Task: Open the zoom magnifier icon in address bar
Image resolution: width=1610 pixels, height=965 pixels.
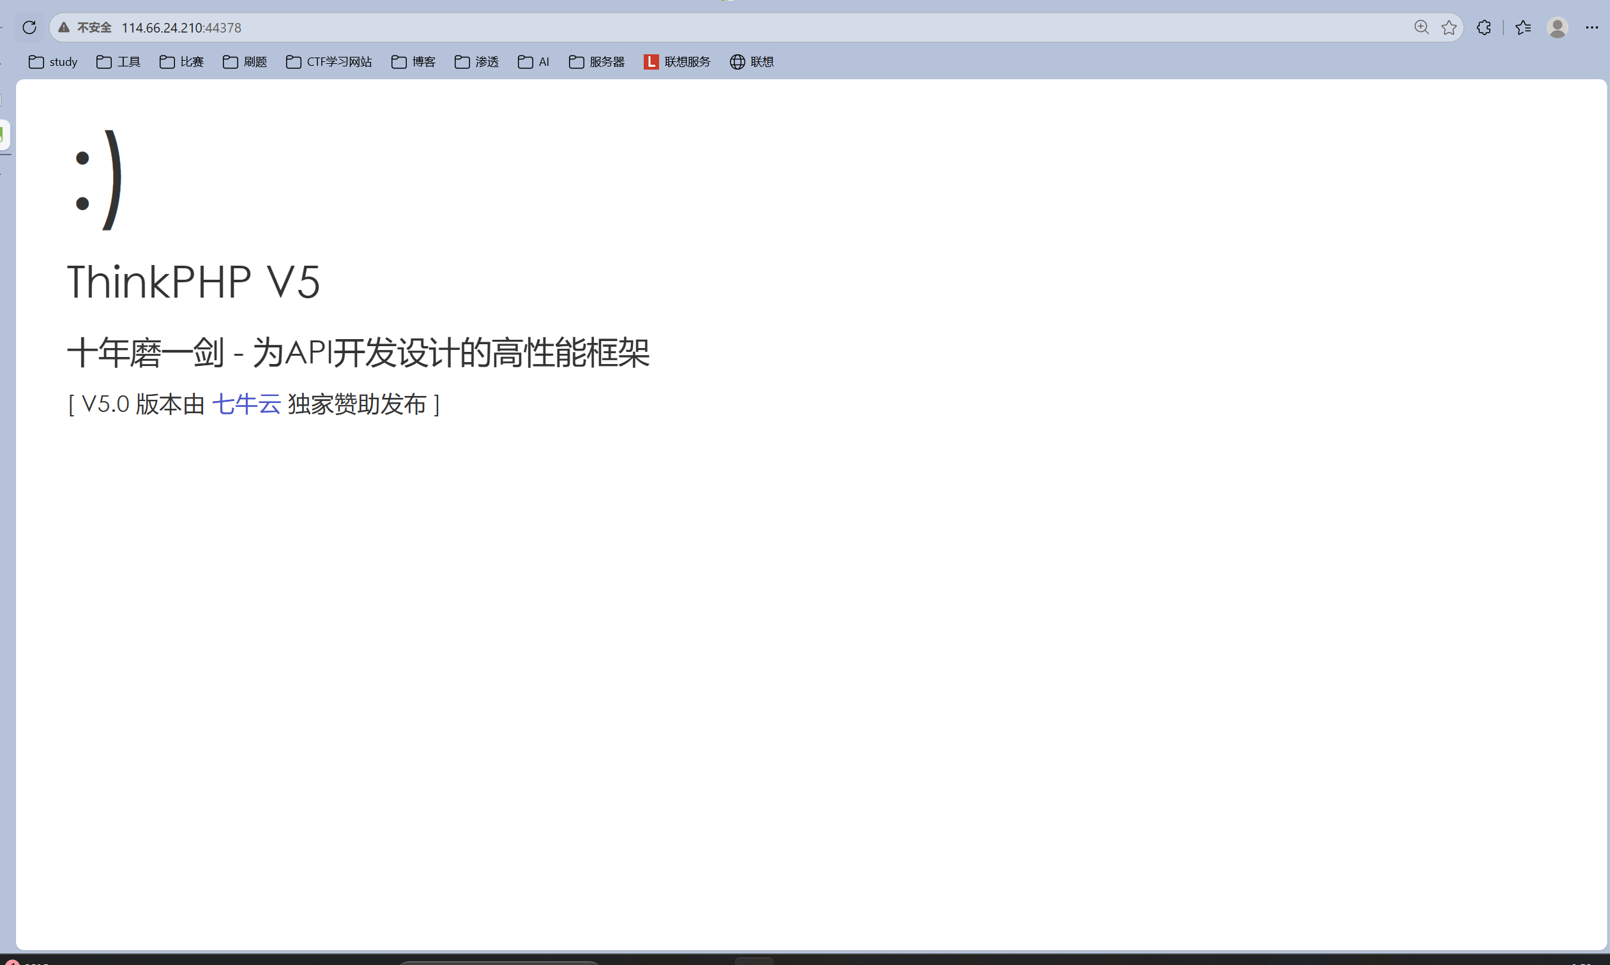Action: click(1422, 27)
